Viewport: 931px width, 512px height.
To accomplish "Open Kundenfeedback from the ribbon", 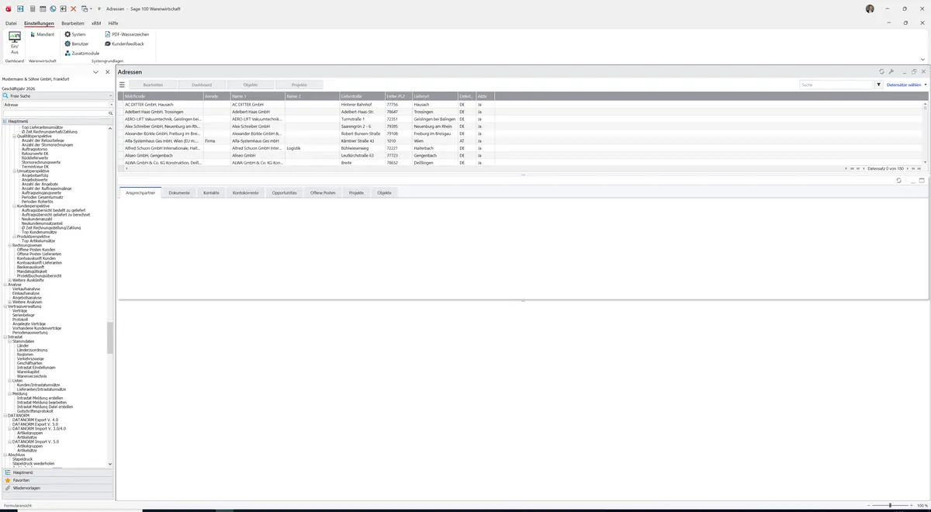I will 124,44.
